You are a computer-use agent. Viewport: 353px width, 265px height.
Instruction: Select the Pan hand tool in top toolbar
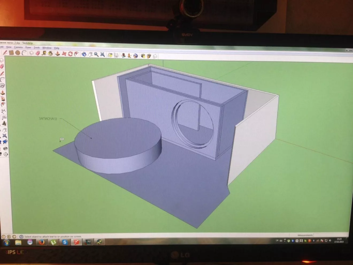pyautogui.click(x=90, y=54)
